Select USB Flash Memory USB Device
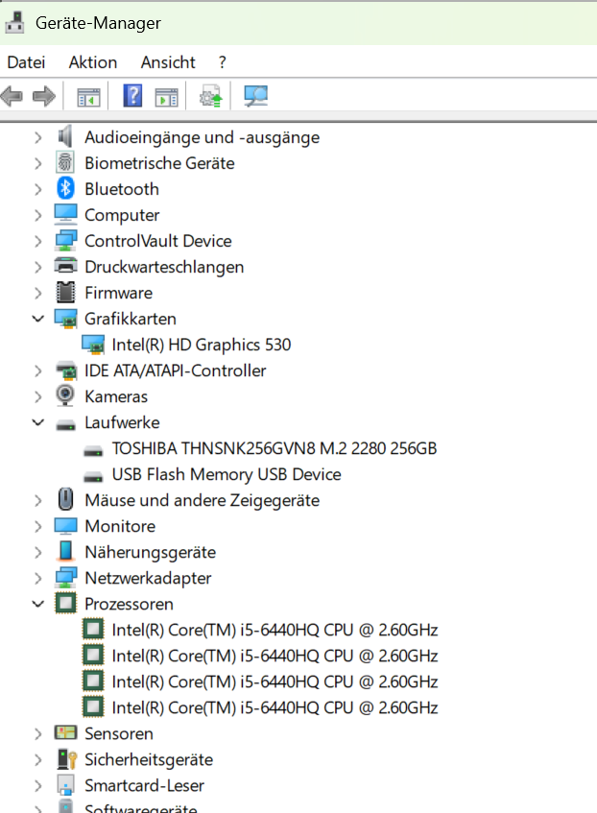 [227, 474]
